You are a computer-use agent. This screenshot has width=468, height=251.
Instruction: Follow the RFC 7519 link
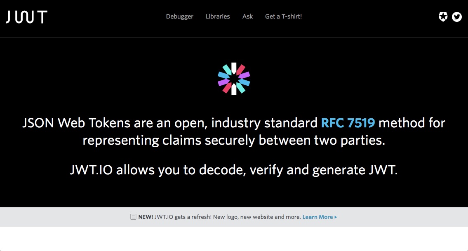[348, 123]
